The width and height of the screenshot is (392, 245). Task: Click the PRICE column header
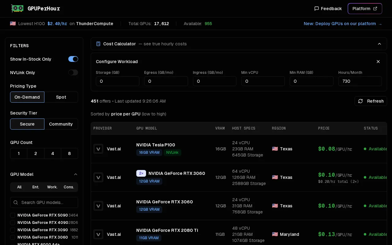(x=324, y=128)
